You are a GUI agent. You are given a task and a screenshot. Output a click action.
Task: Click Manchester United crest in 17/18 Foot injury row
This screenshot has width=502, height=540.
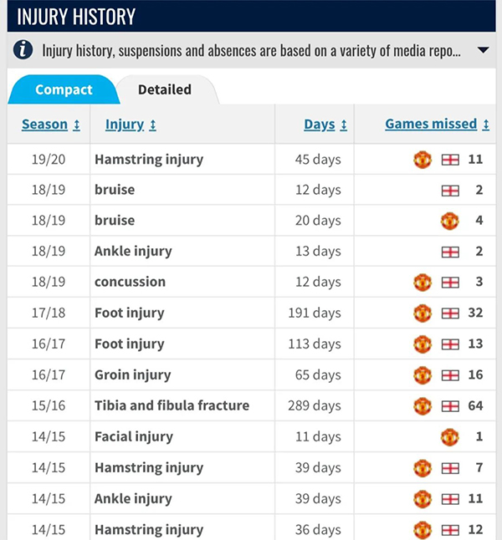point(423,313)
